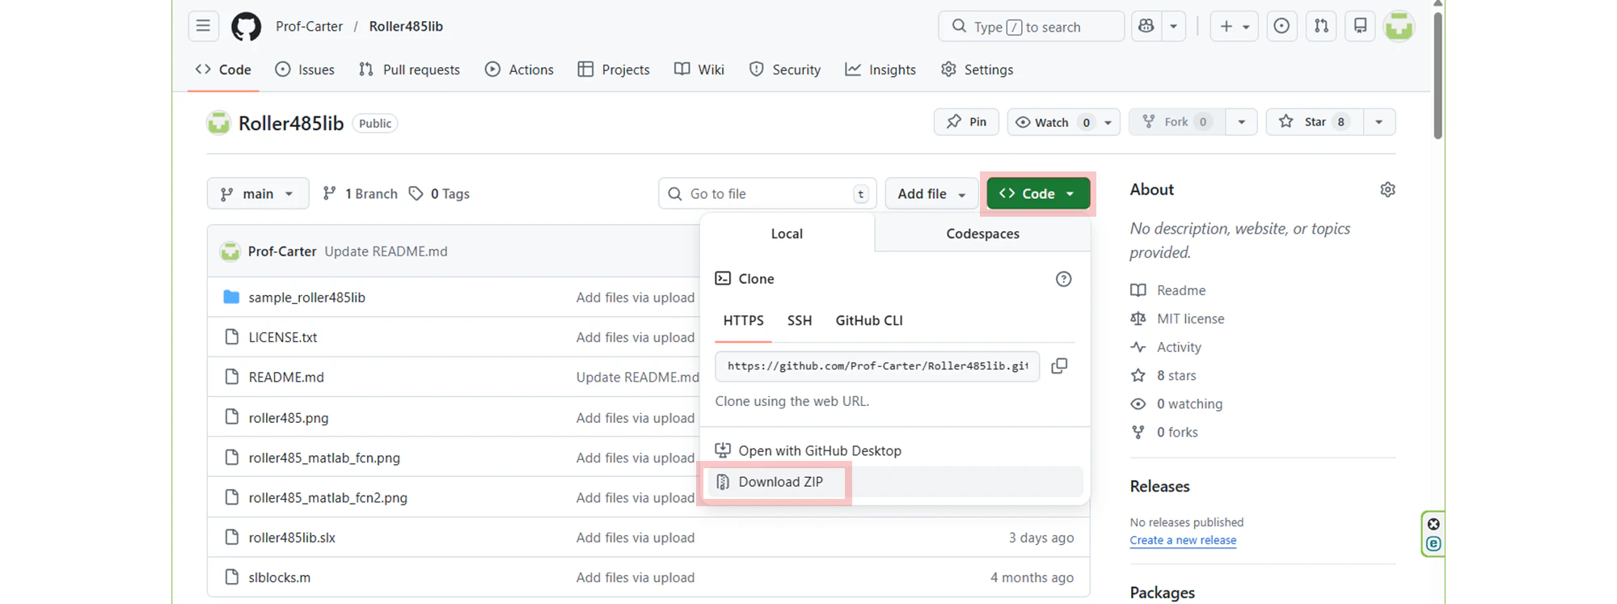View the 1 Branch link
Image resolution: width=1617 pixels, height=604 pixels.
(360, 194)
